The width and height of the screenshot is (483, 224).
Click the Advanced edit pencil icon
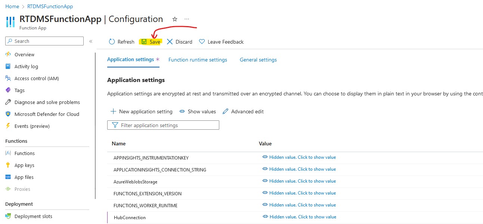click(x=225, y=111)
